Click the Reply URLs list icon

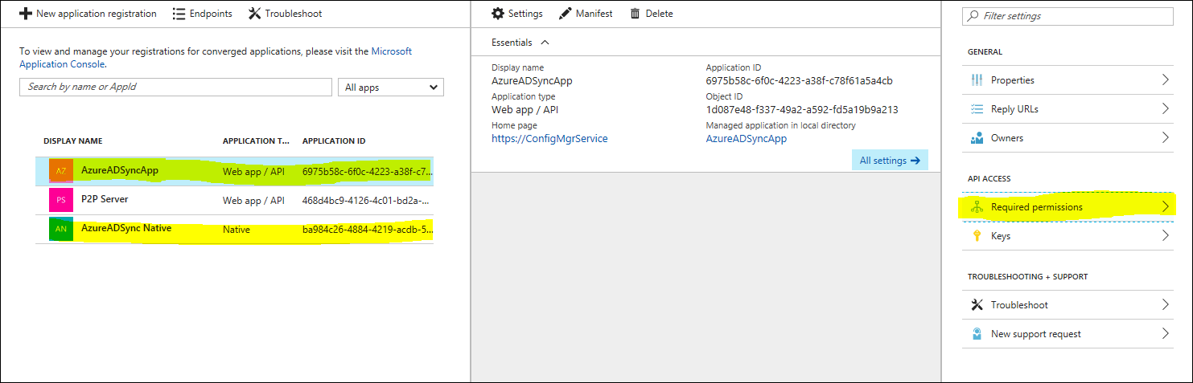(977, 109)
